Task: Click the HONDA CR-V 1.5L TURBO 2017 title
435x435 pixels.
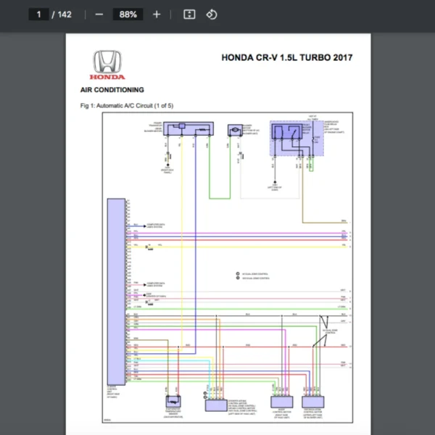Action: click(x=287, y=58)
